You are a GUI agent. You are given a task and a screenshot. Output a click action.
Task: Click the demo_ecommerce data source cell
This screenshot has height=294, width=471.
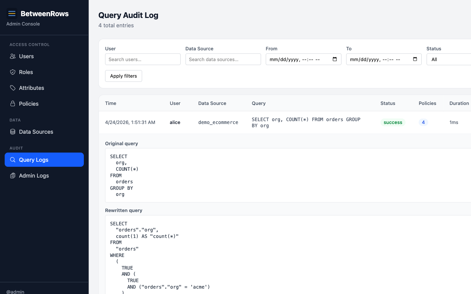tap(218, 123)
